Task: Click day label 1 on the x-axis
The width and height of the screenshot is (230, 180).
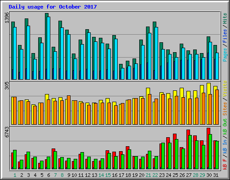Action: (15, 175)
